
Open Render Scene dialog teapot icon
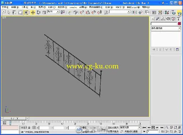[x=174, y=12]
